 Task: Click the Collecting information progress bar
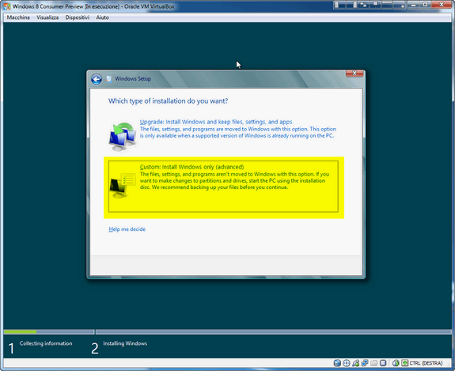point(49,331)
